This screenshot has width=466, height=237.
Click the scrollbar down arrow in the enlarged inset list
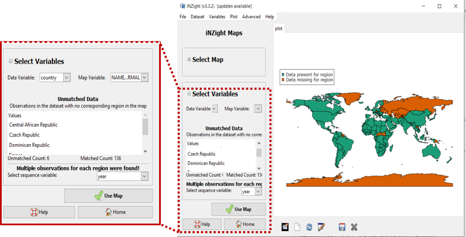[145, 151]
